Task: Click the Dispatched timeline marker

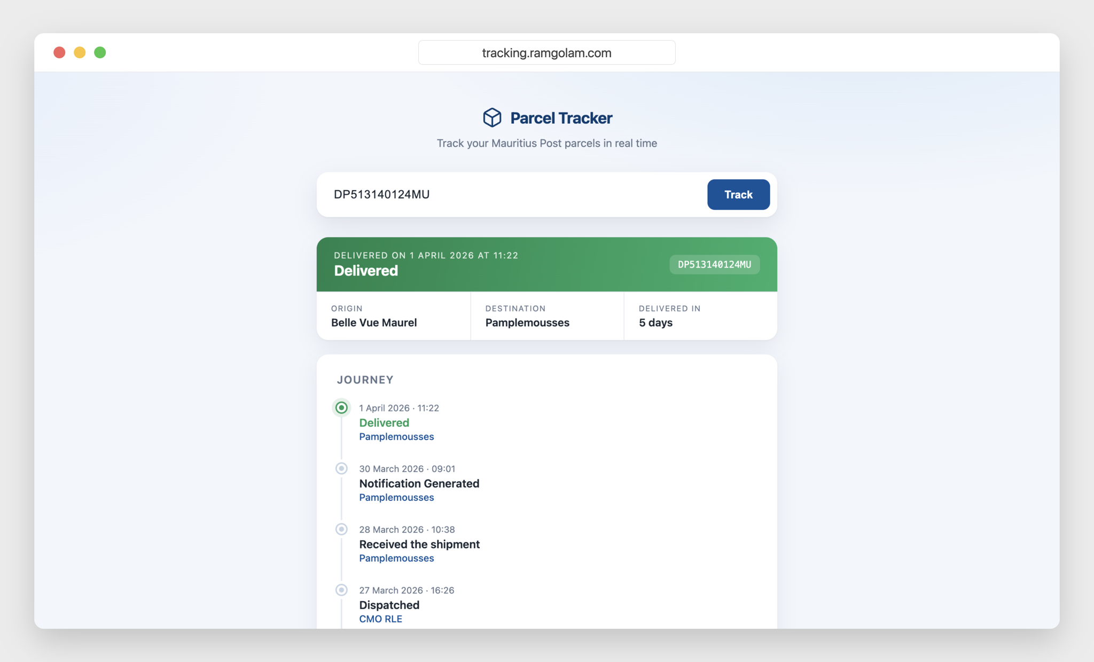Action: [x=341, y=590]
